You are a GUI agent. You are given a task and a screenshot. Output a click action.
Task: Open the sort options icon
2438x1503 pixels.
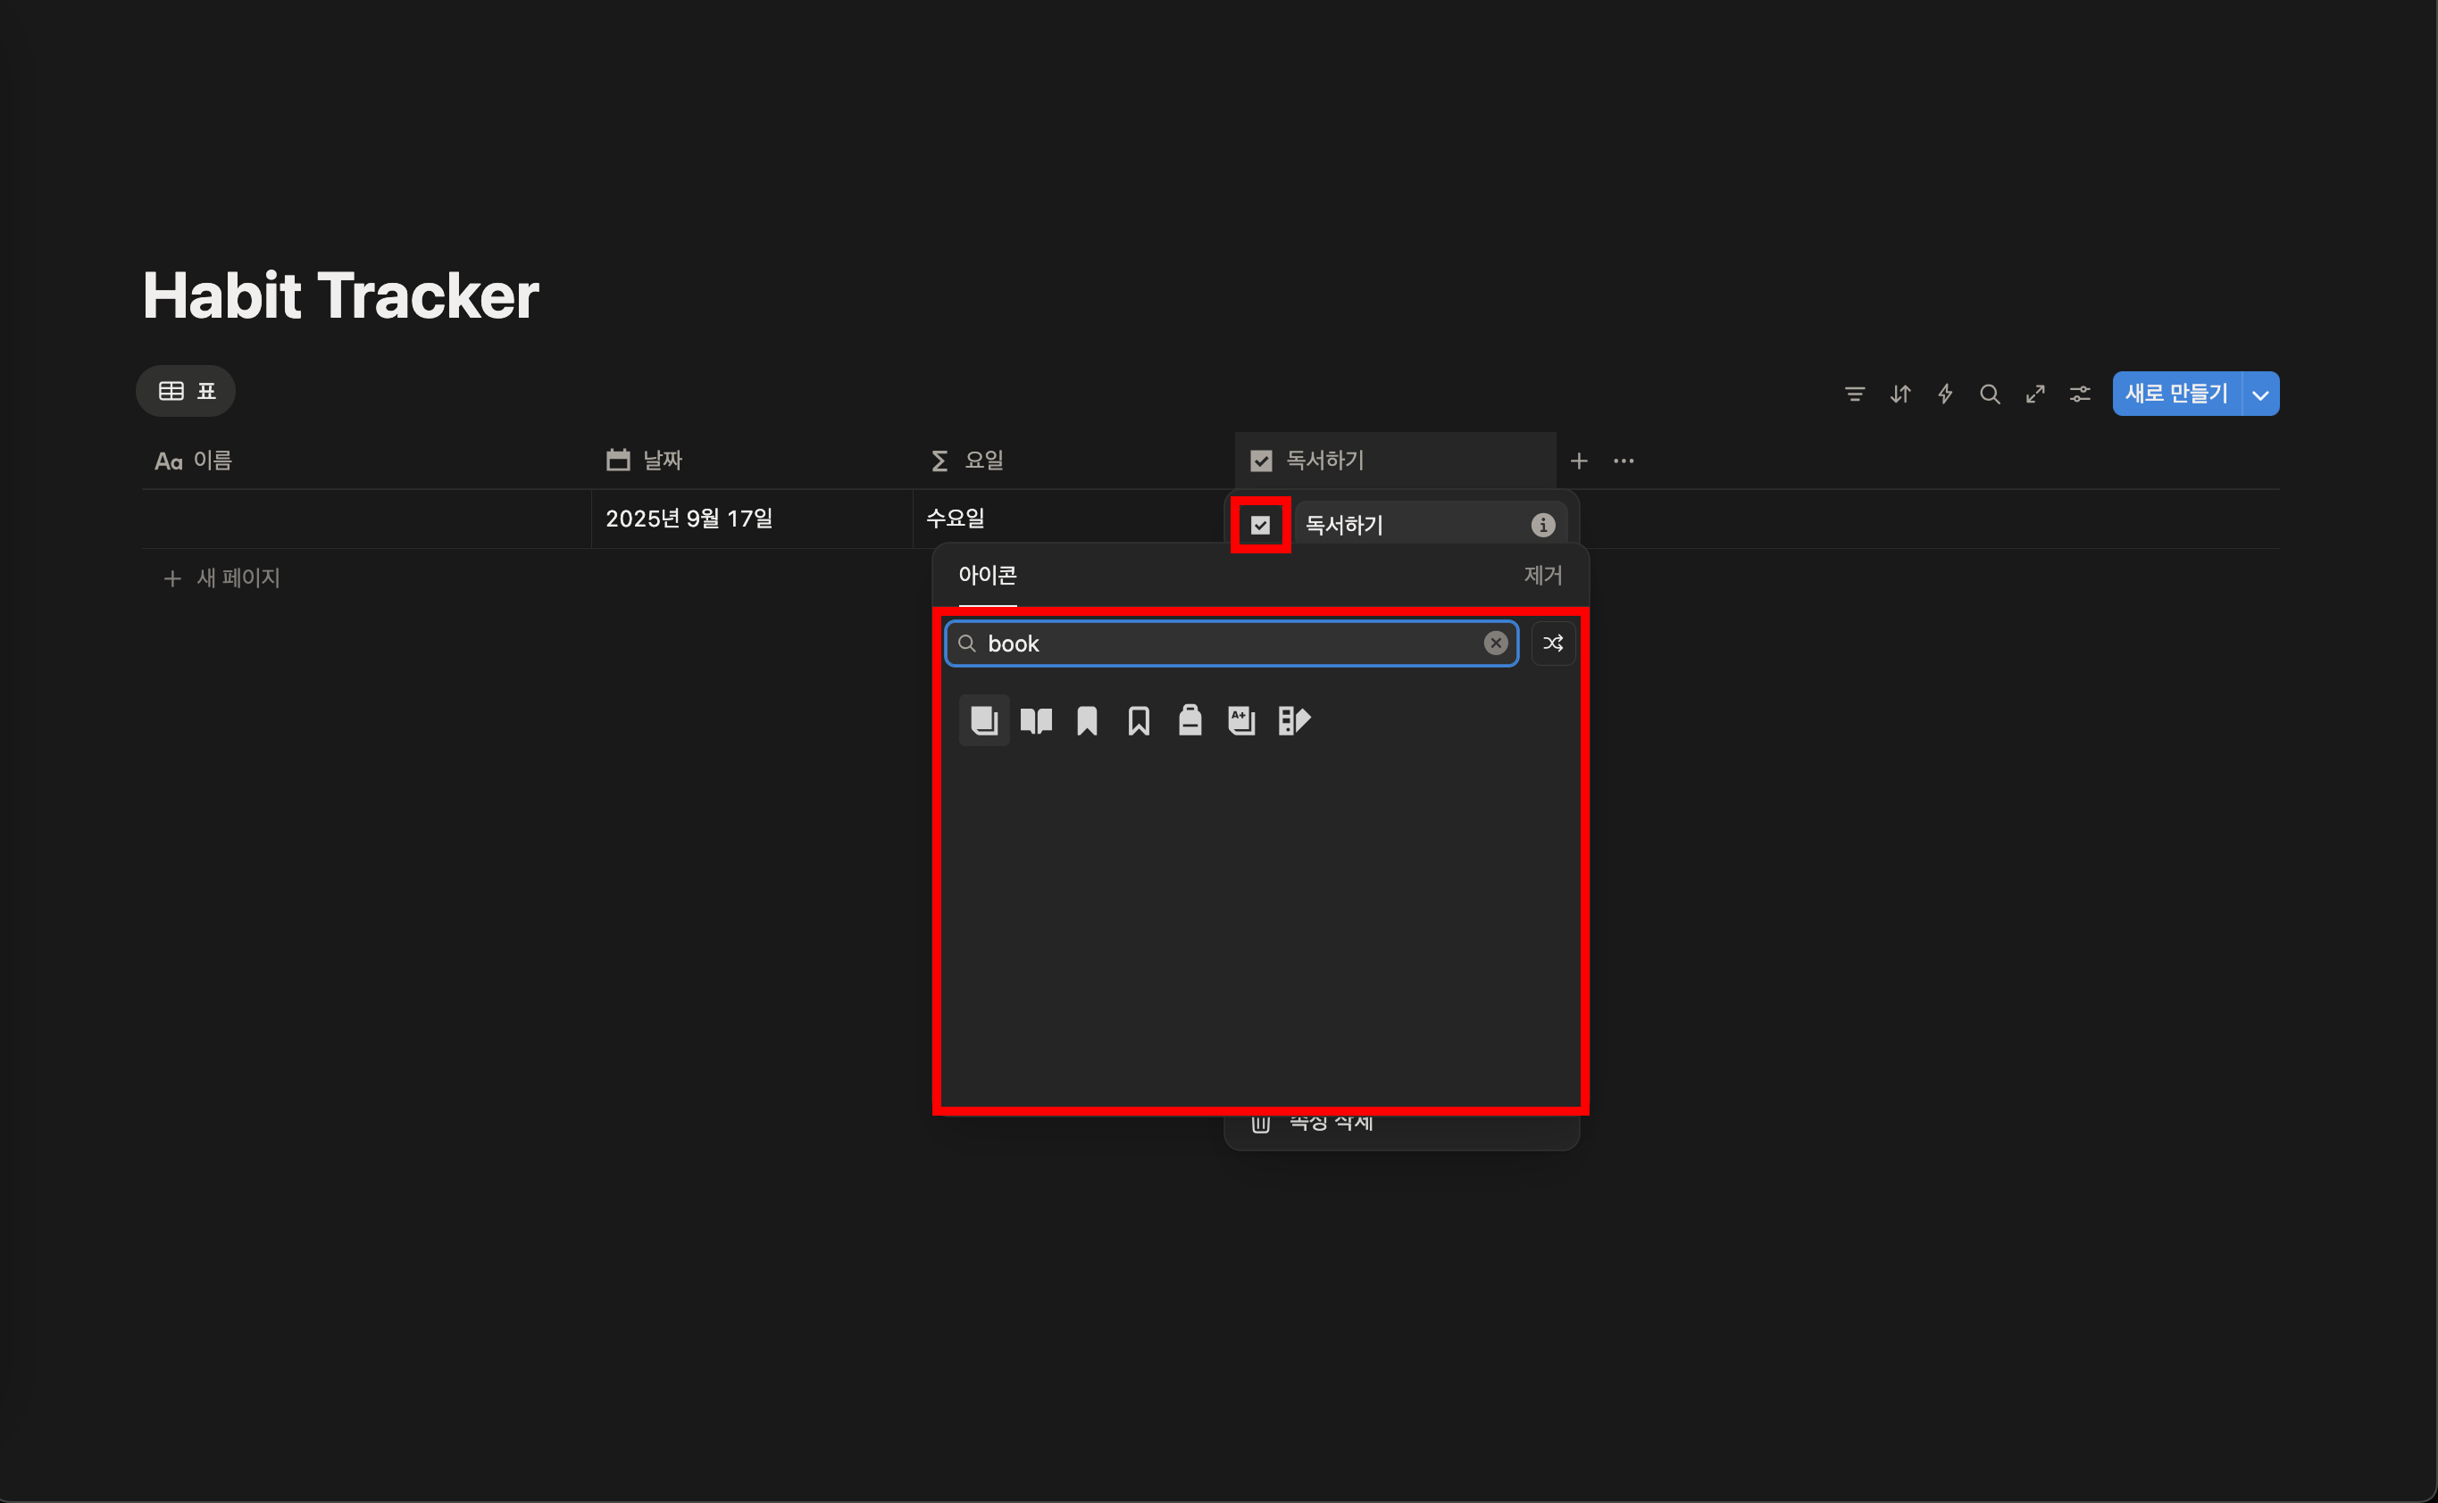click(1899, 394)
